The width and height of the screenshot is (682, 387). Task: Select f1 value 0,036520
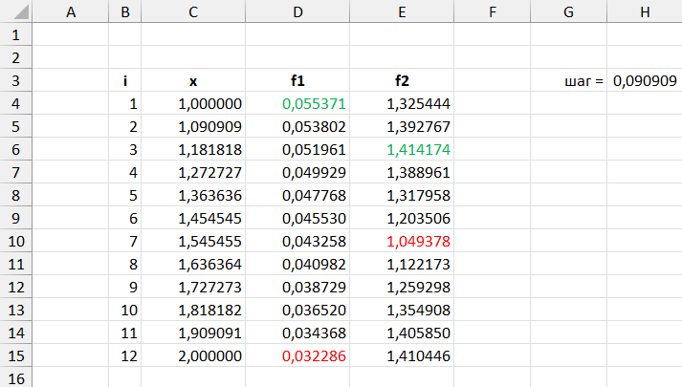(x=297, y=311)
